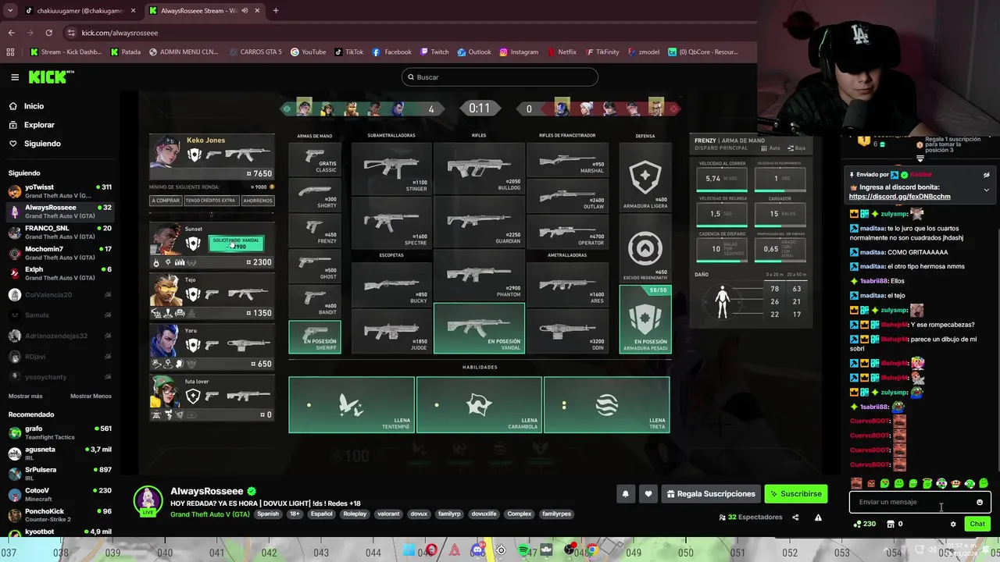Open recommended channel PonchoKick
1000x562 pixels.
click(59, 515)
